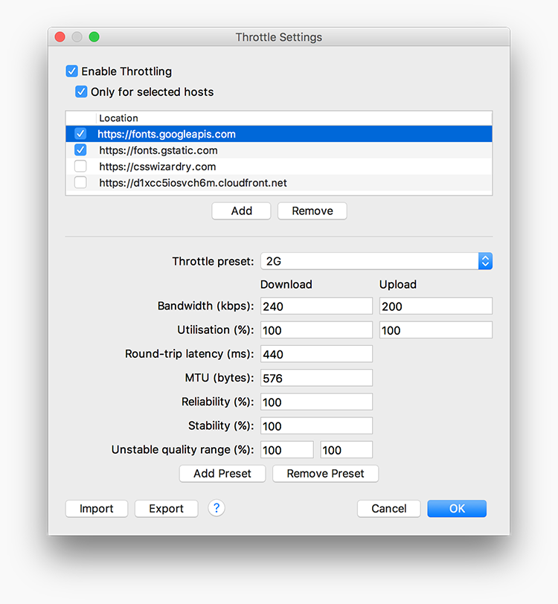Click the help question mark icon
The width and height of the screenshot is (558, 604).
(x=217, y=508)
